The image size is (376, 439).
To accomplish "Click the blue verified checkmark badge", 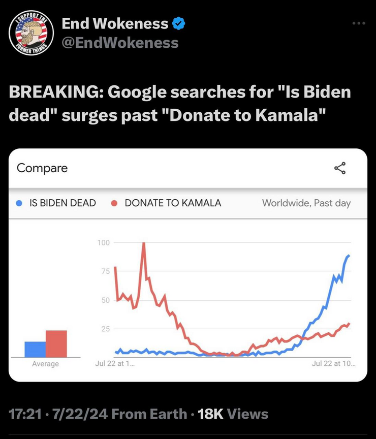I will coord(179,23).
